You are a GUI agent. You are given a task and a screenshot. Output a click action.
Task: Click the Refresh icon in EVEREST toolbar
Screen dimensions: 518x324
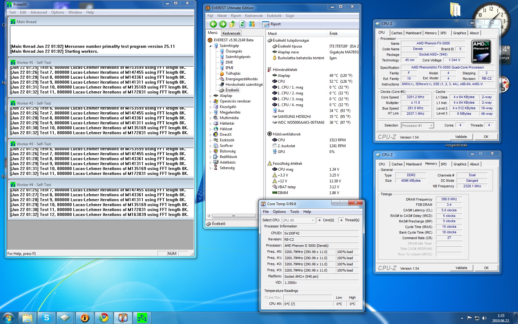coord(242,24)
